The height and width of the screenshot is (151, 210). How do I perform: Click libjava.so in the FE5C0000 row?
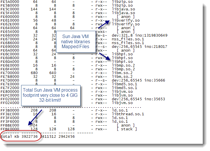pos(123,9)
